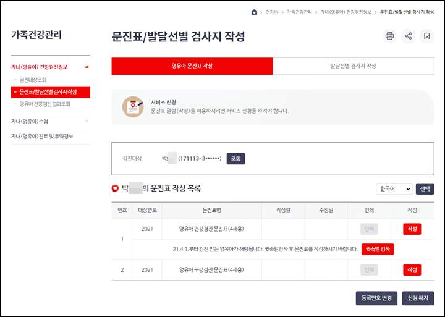445x317 pixels.
Task: Click the share icon
Action: coord(408,36)
